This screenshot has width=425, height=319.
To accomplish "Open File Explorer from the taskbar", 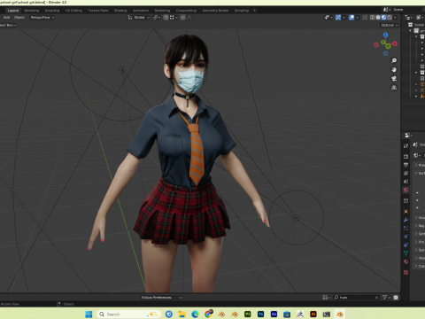I will click(x=182, y=315).
